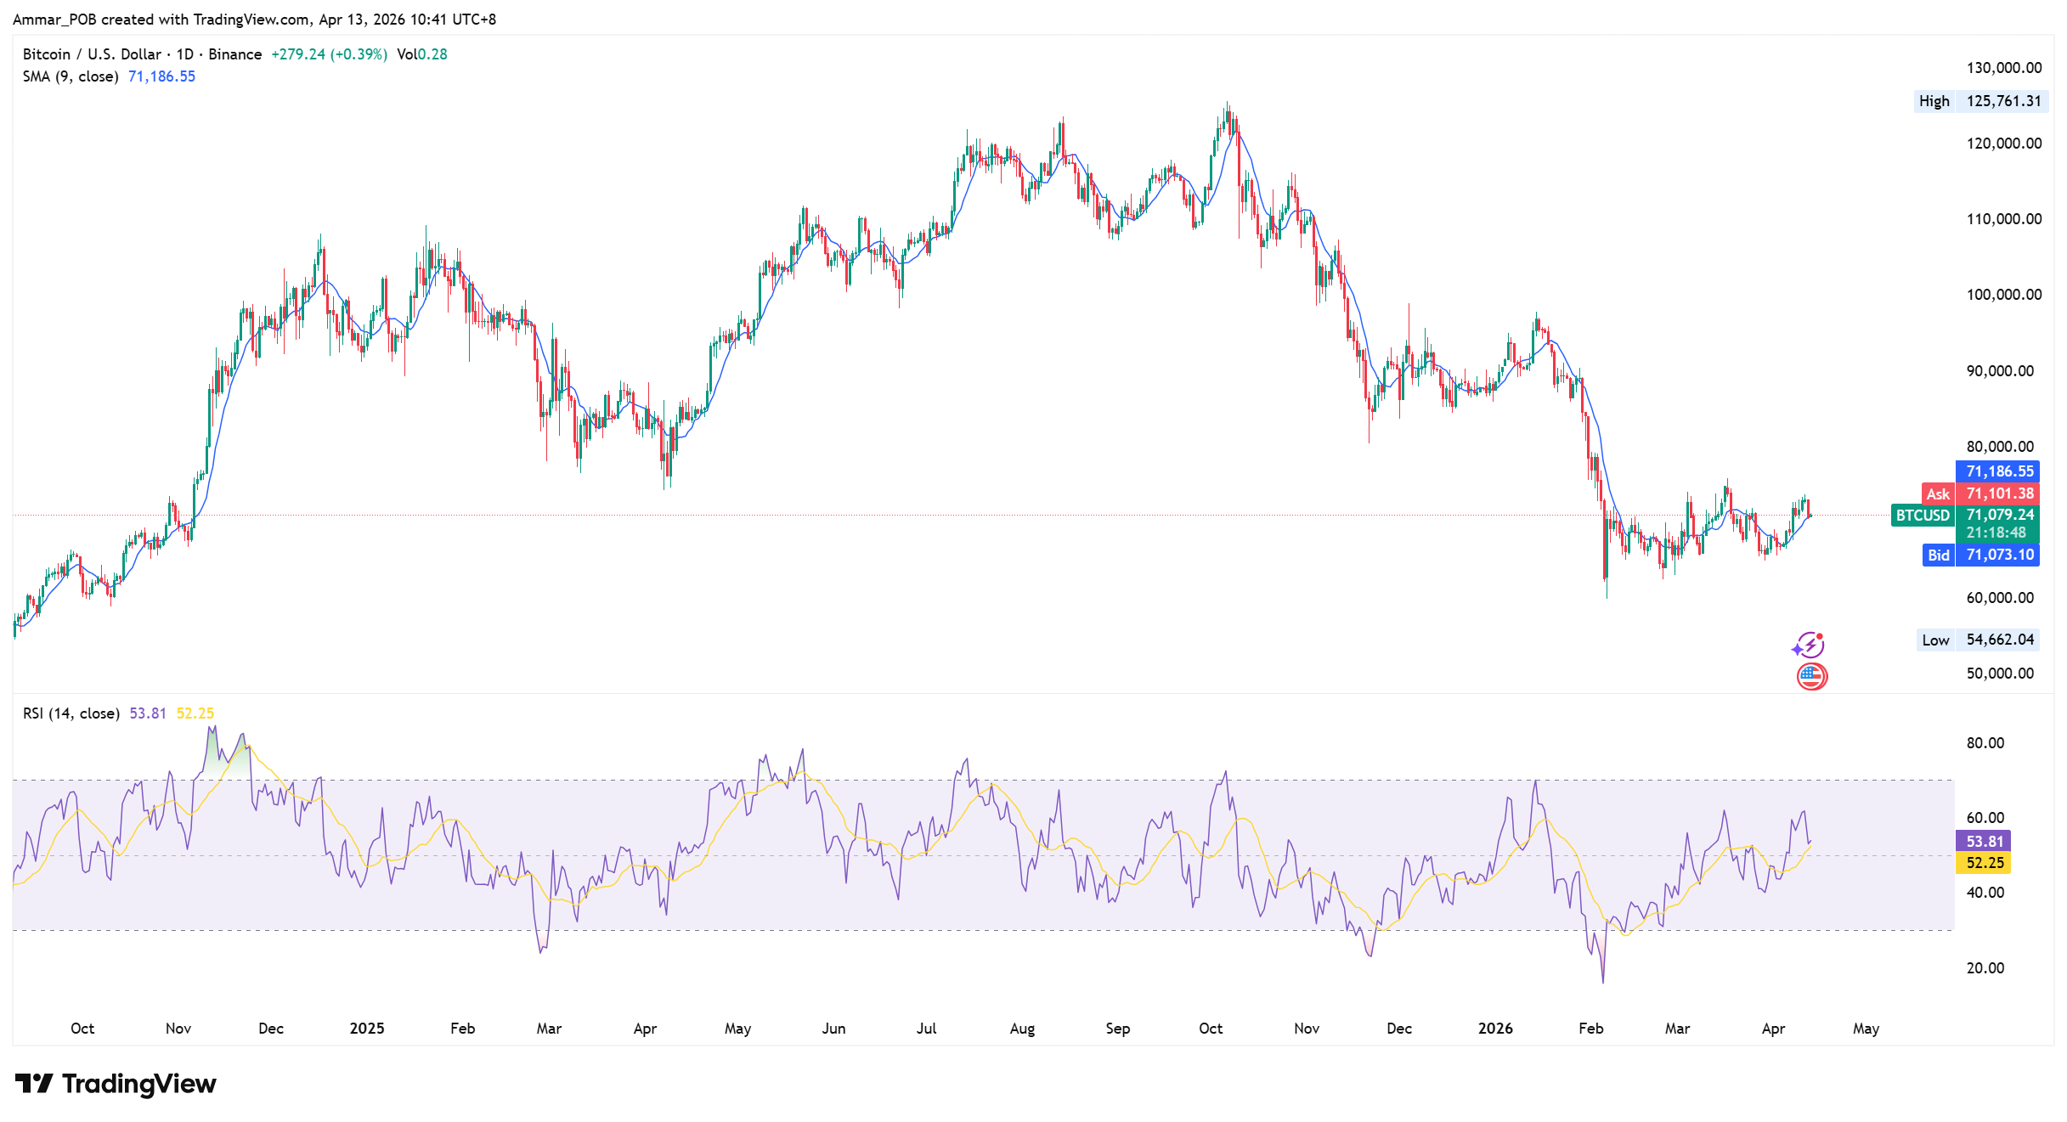Click the Oct 2025 time axis label
The image size is (2067, 1122).
pyautogui.click(x=1211, y=1029)
